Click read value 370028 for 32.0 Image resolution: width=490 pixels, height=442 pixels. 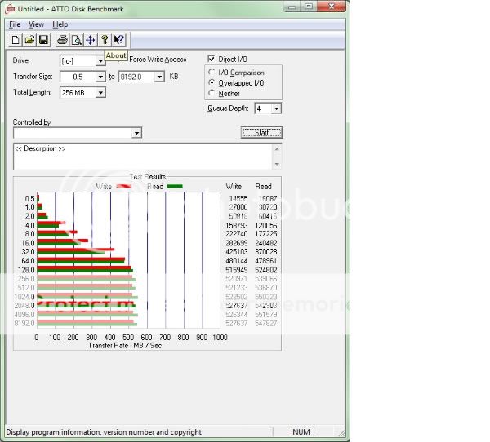pyautogui.click(x=266, y=252)
